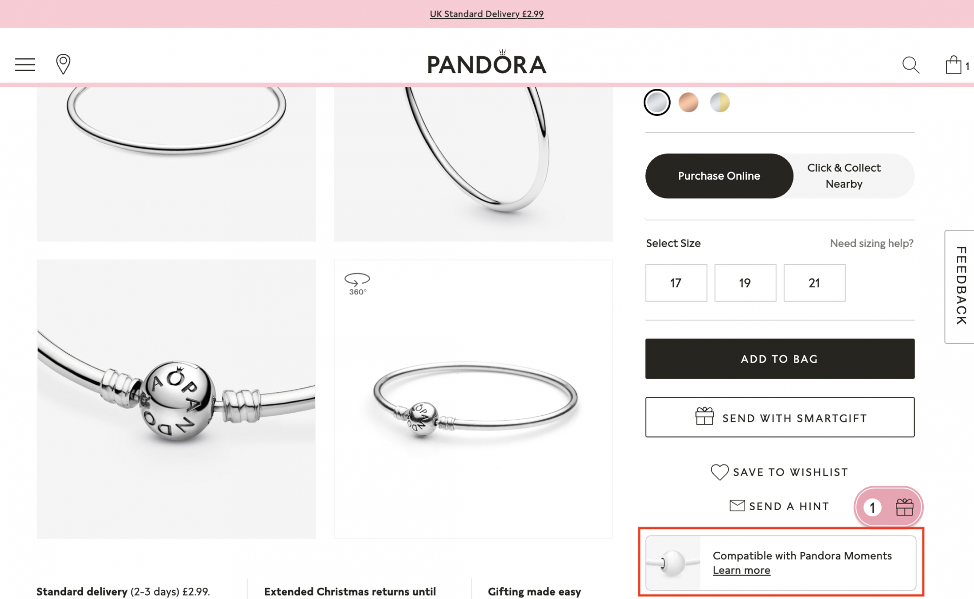The height and width of the screenshot is (599, 974).
Task: Select bracelet size 21
Action: (814, 283)
